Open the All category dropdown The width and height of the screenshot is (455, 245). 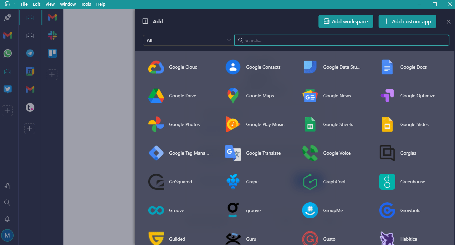189,40
